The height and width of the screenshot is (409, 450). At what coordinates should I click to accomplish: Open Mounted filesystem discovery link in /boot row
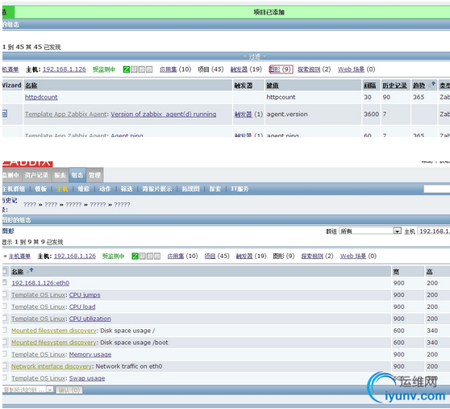point(54,342)
